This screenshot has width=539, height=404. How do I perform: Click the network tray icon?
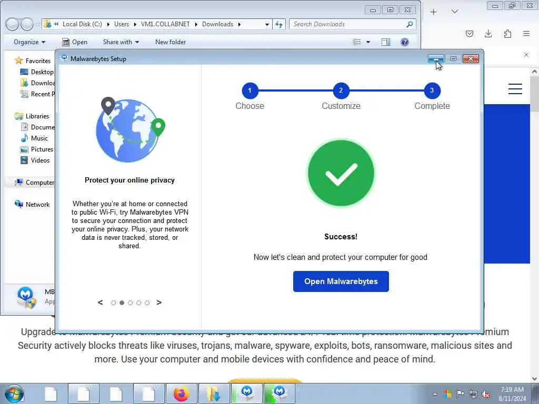473,394
